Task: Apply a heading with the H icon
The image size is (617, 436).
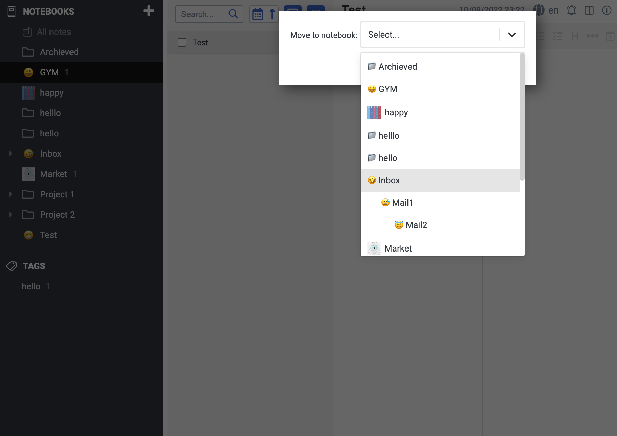Action: [575, 36]
